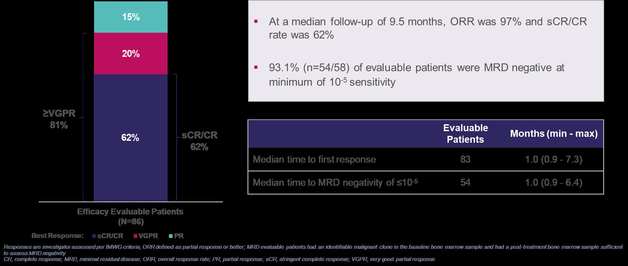This screenshot has height=266, width=628.
Task: Click the Months (min - max) column header
Action: [554, 134]
